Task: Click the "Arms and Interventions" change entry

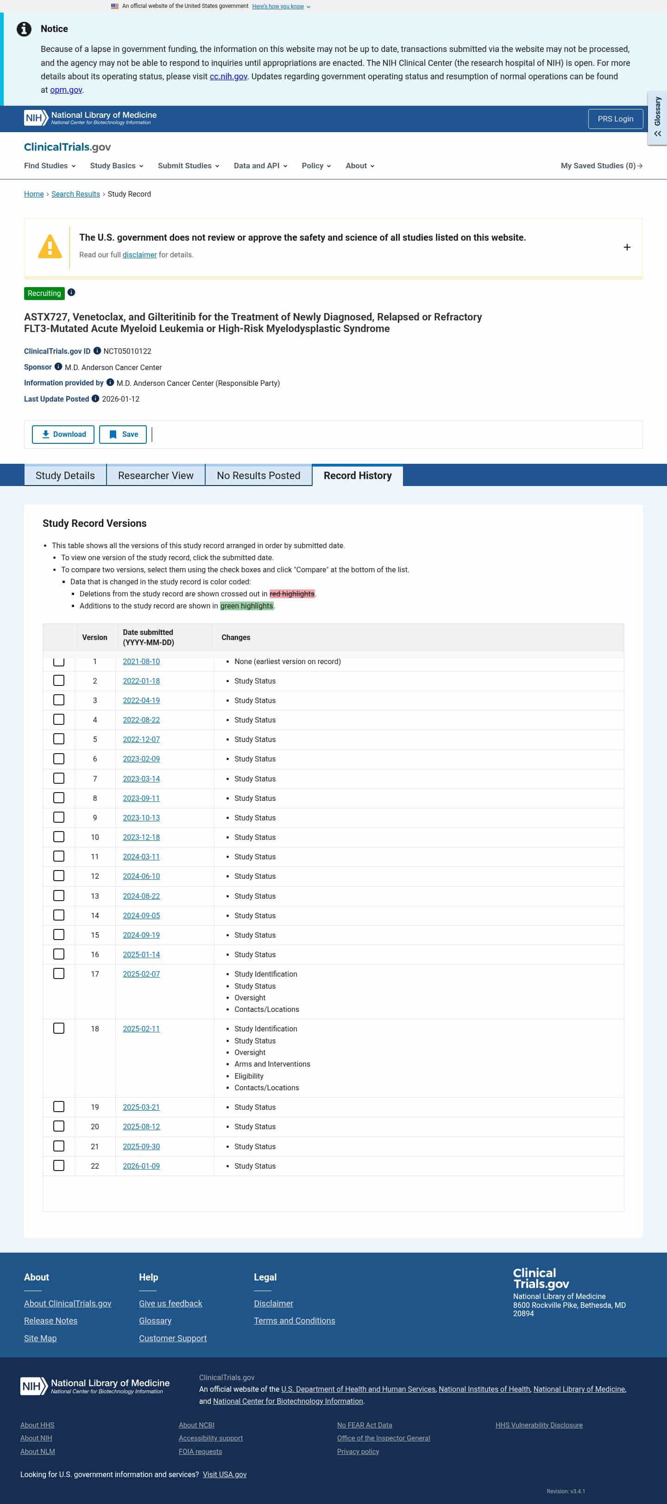Action: [272, 1064]
